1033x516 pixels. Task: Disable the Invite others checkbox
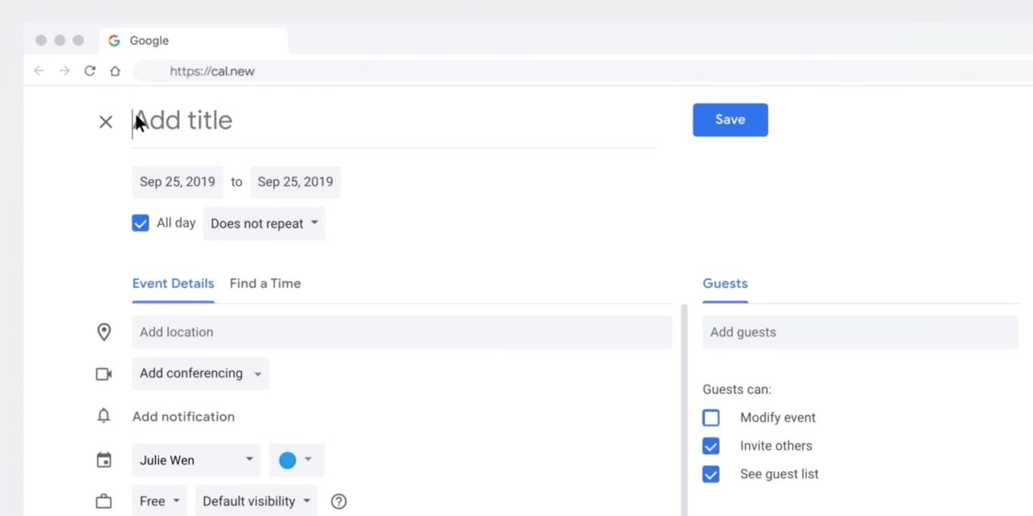(711, 446)
